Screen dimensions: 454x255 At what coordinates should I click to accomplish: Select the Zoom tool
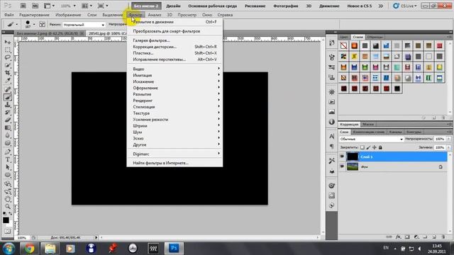click(x=8, y=207)
